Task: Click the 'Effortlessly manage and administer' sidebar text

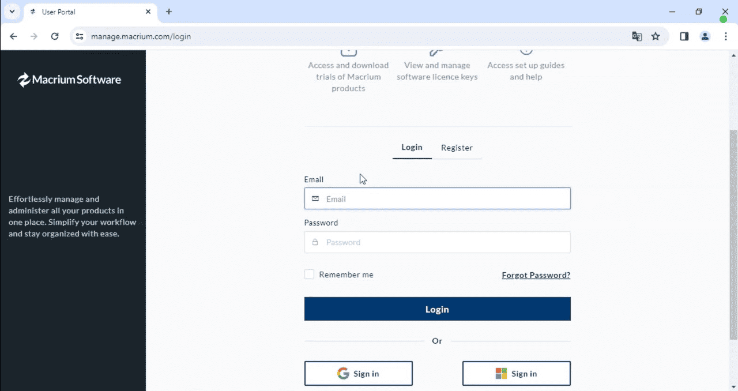Action: tap(73, 216)
